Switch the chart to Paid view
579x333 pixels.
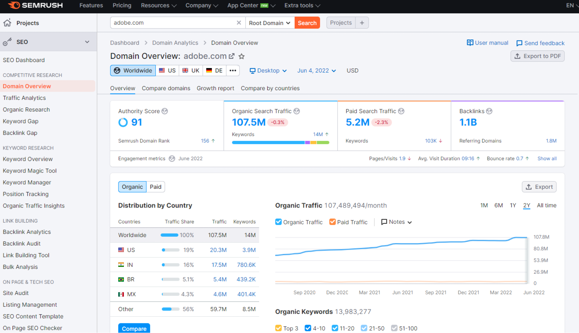click(x=156, y=187)
